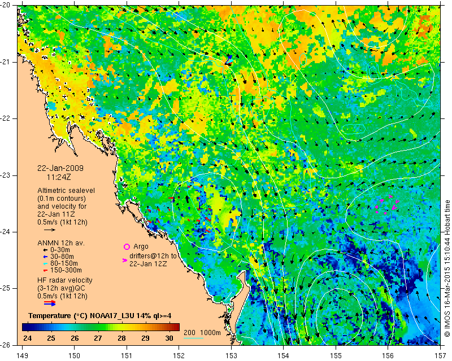Click the magenta drifter cluster near 156E
452x361 pixels.
click(386, 204)
